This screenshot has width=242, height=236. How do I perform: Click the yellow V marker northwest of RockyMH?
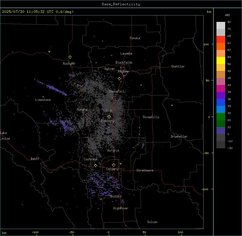(49, 52)
